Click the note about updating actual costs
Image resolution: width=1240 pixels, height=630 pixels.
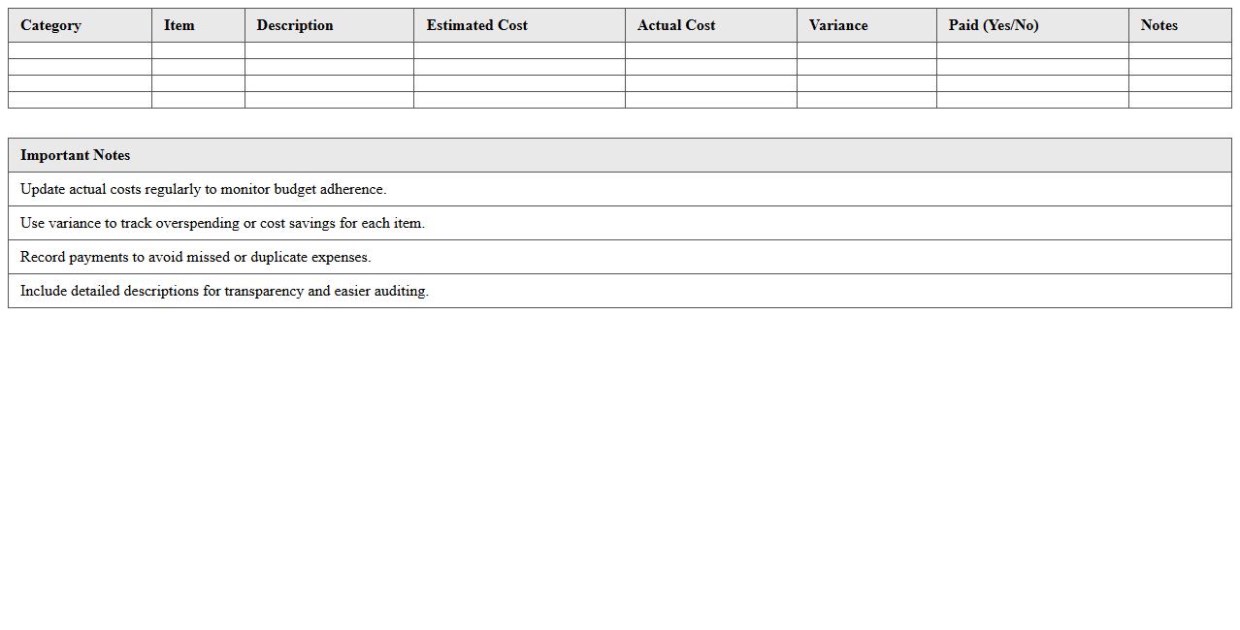click(x=203, y=189)
